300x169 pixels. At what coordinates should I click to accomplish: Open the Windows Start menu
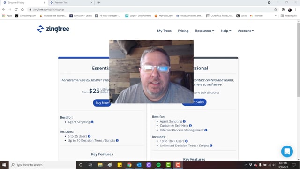4,165
